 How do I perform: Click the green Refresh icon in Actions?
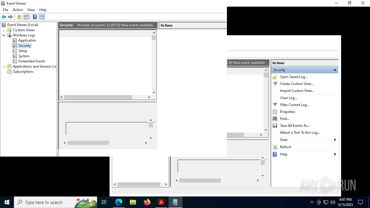click(x=275, y=147)
